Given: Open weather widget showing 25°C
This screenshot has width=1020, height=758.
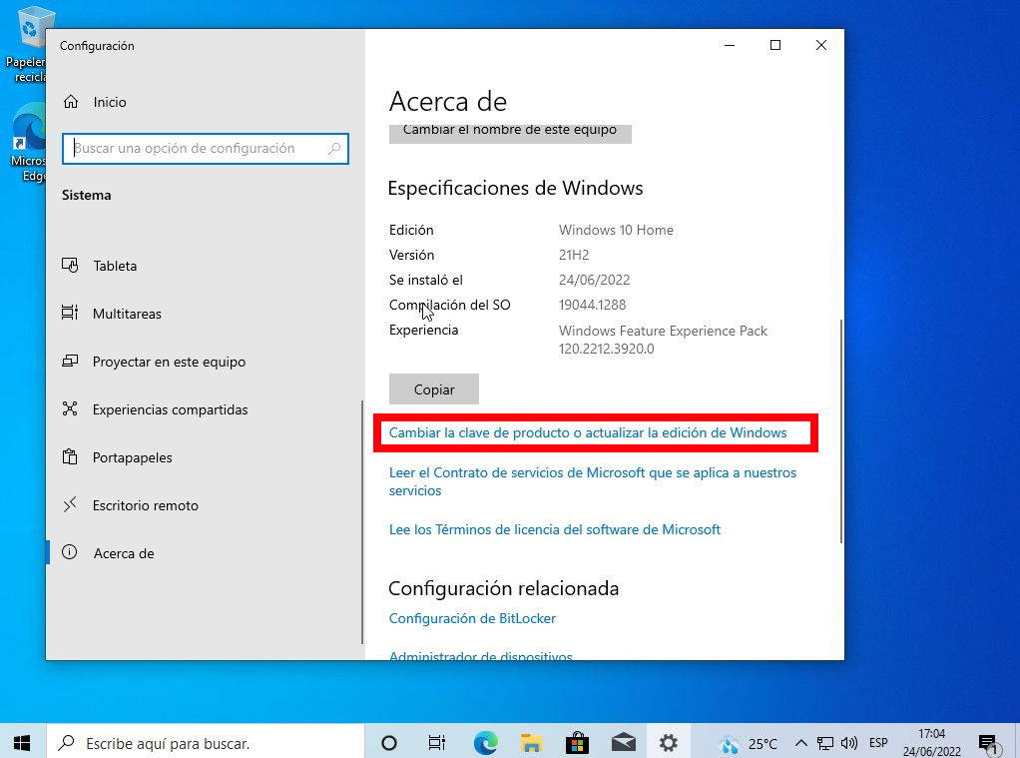Looking at the screenshot, I should click(x=749, y=743).
